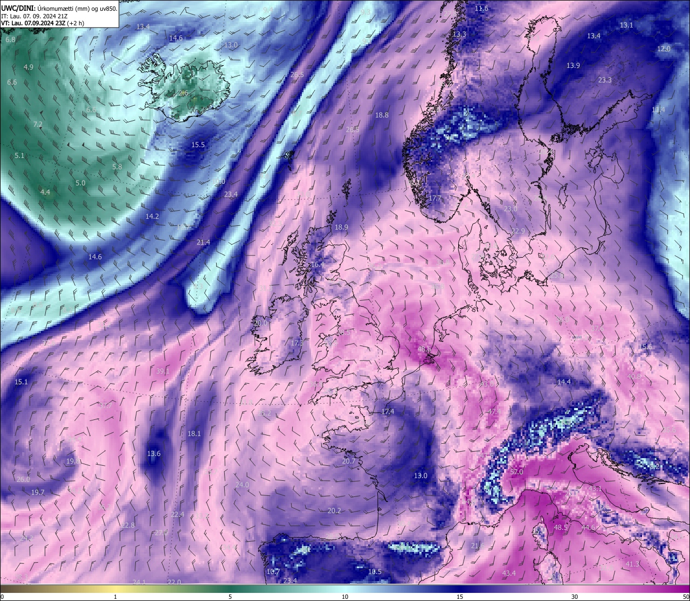The width and height of the screenshot is (690, 601).
Task: Click the 43.1 value over northern Italy
Action: pos(595,488)
